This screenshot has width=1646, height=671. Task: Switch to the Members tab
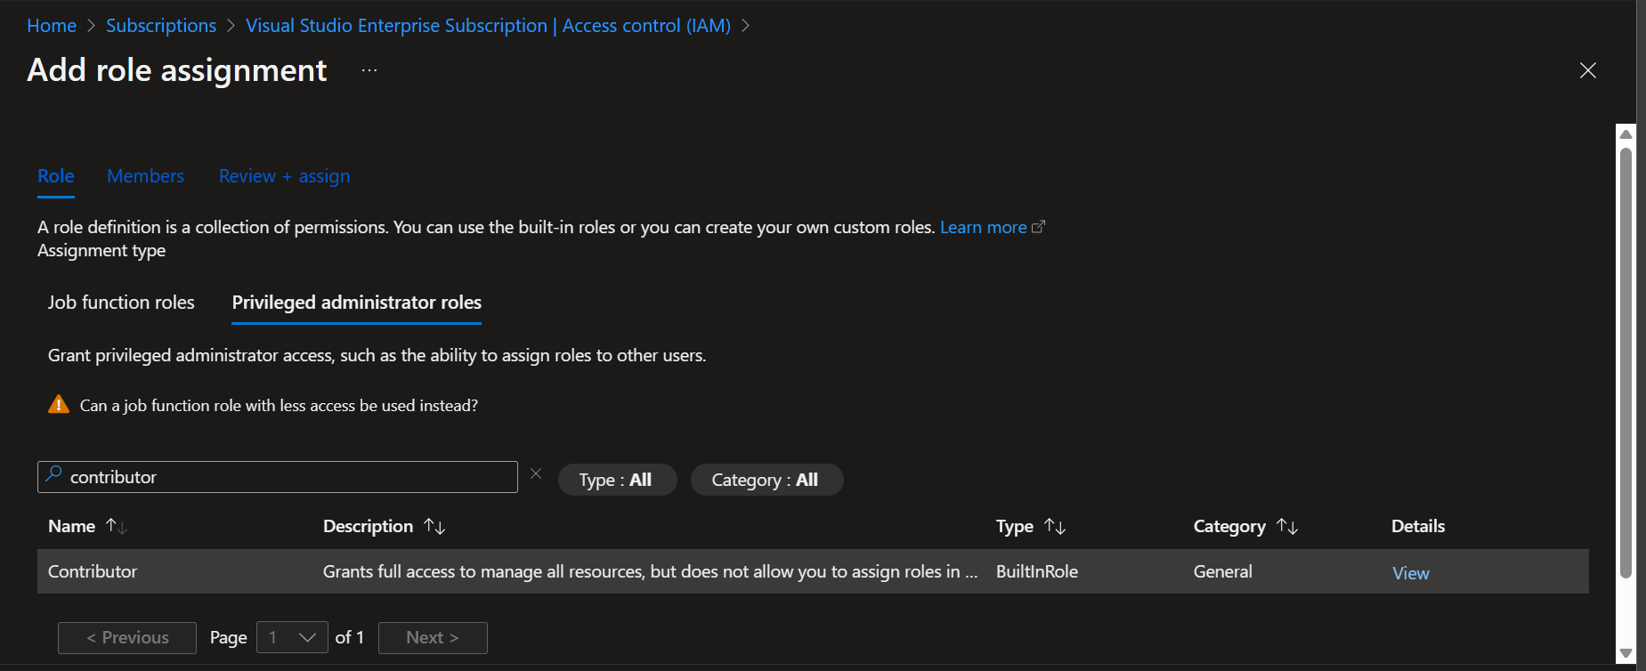tap(145, 176)
